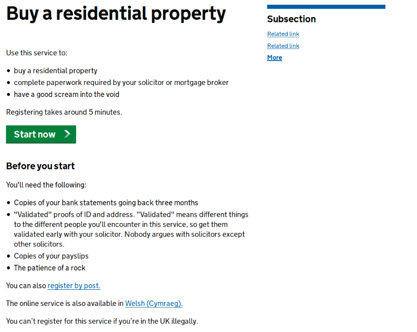Click the 'Validated proofs of ID' paragraph
Viewport: 417px width, 332px height.
[x=130, y=229]
